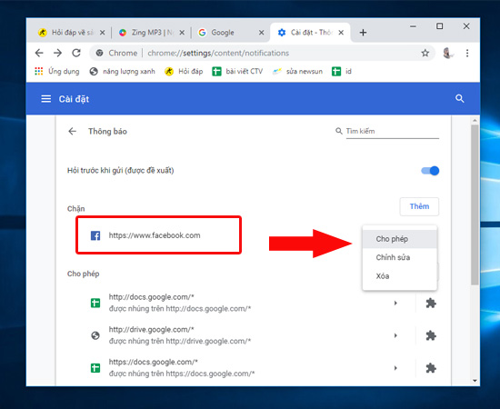
Task: Click extension puzzle icon for https://docs.google.com/*
Action: tap(431, 368)
